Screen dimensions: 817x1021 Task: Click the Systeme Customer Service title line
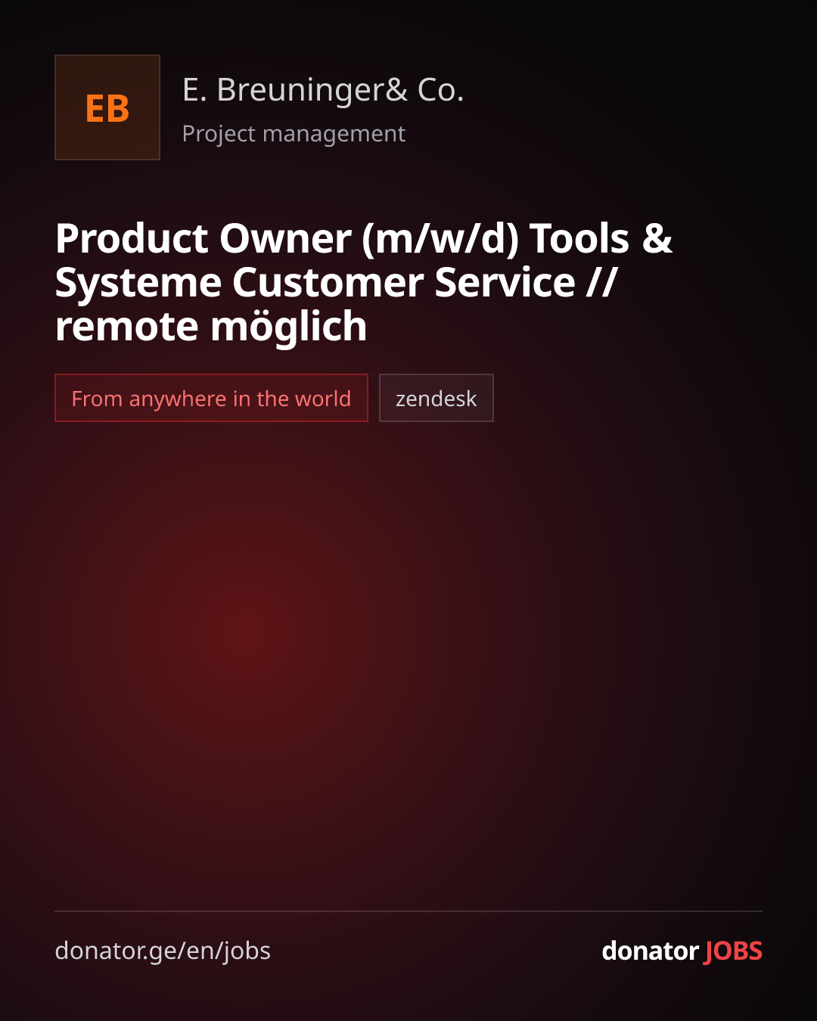click(x=337, y=283)
